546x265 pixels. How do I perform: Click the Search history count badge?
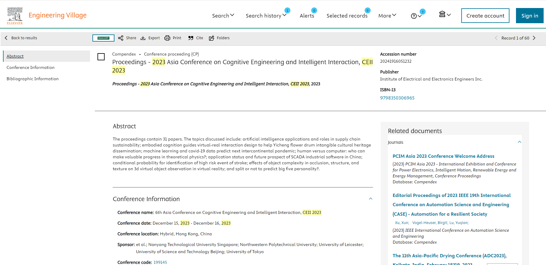click(287, 10)
